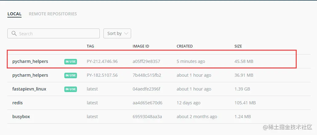Click the TAG column header
This screenshot has height=135, width=317.
[90, 46]
